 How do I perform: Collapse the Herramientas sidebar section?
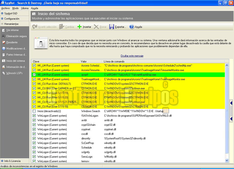(15, 24)
